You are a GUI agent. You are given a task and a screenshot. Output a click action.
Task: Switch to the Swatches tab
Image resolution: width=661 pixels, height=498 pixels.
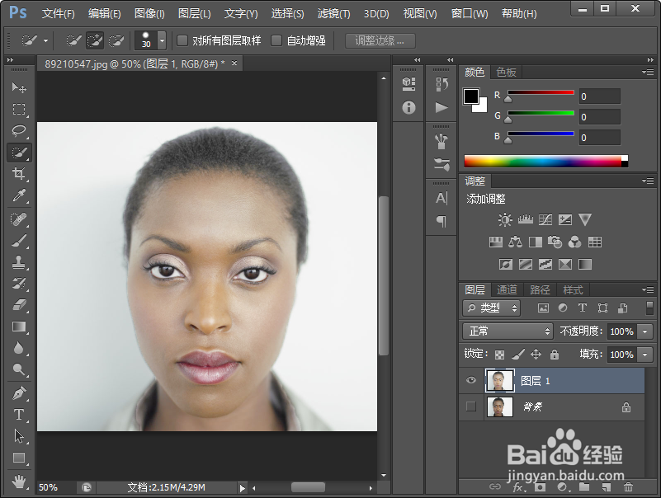(507, 72)
